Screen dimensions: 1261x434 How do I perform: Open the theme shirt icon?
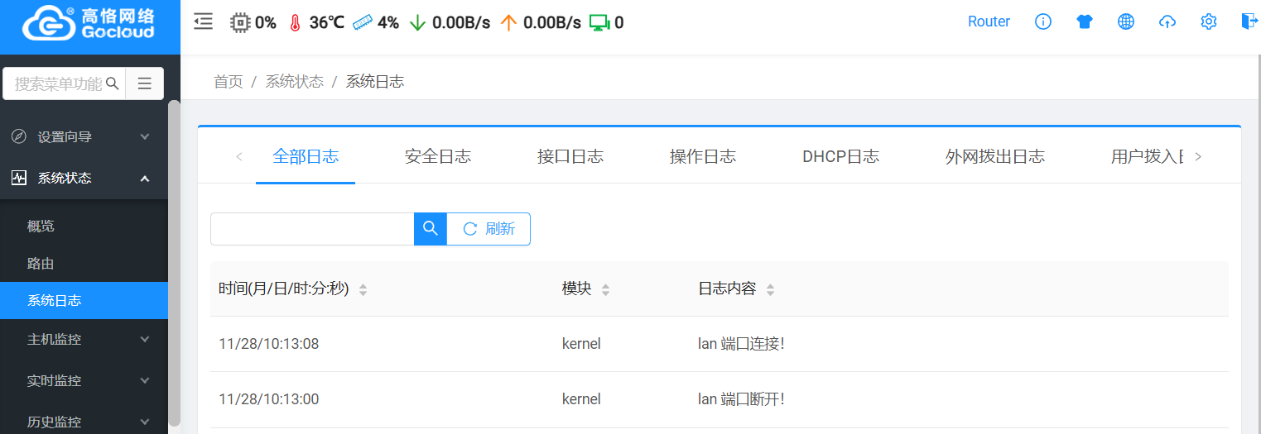point(1085,22)
